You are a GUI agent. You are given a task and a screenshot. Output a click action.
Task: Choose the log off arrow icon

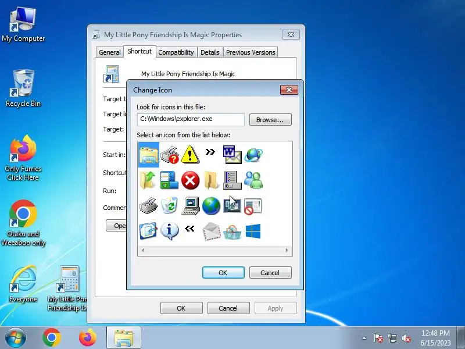pyautogui.click(x=148, y=231)
